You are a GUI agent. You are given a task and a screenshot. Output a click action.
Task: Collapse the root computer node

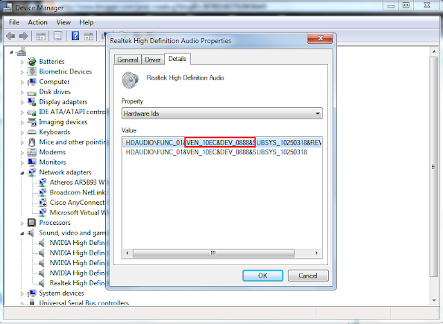[x=11, y=52]
